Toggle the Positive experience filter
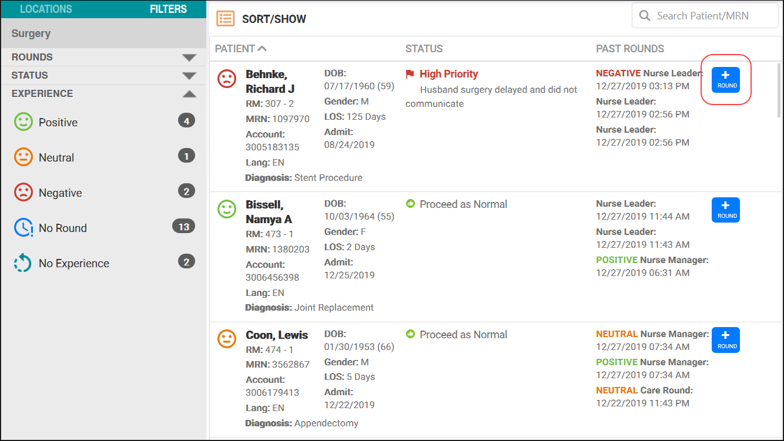 (58, 123)
